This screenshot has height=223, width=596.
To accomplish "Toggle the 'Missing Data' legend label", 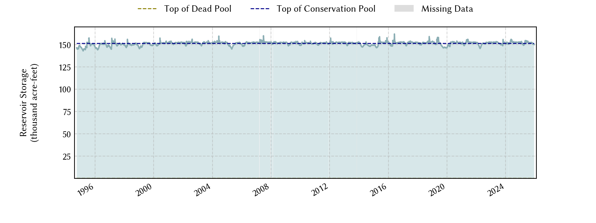I will tap(447, 9).
